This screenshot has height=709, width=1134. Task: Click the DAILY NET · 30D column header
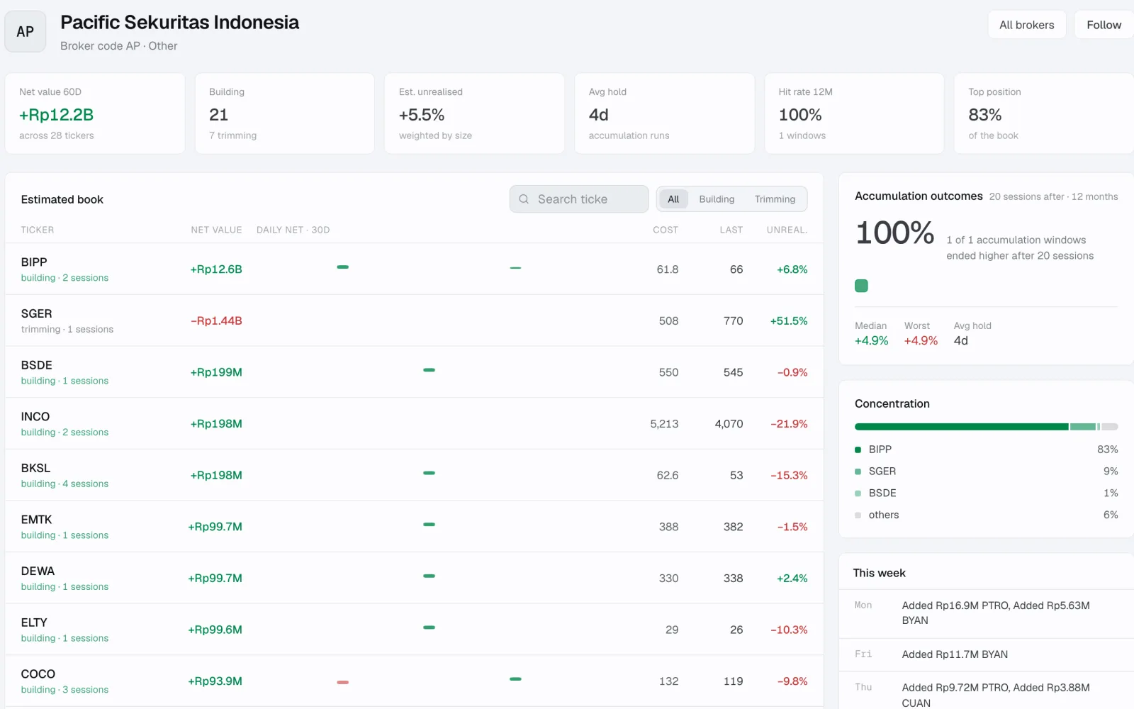pyautogui.click(x=293, y=230)
